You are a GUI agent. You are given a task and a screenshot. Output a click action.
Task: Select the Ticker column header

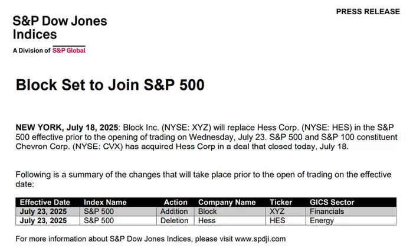coord(281,202)
